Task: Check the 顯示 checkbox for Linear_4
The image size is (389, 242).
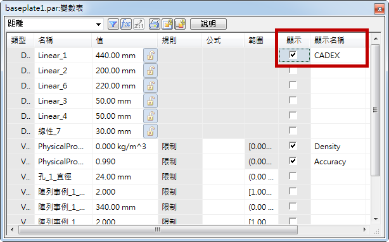Action: [x=293, y=115]
